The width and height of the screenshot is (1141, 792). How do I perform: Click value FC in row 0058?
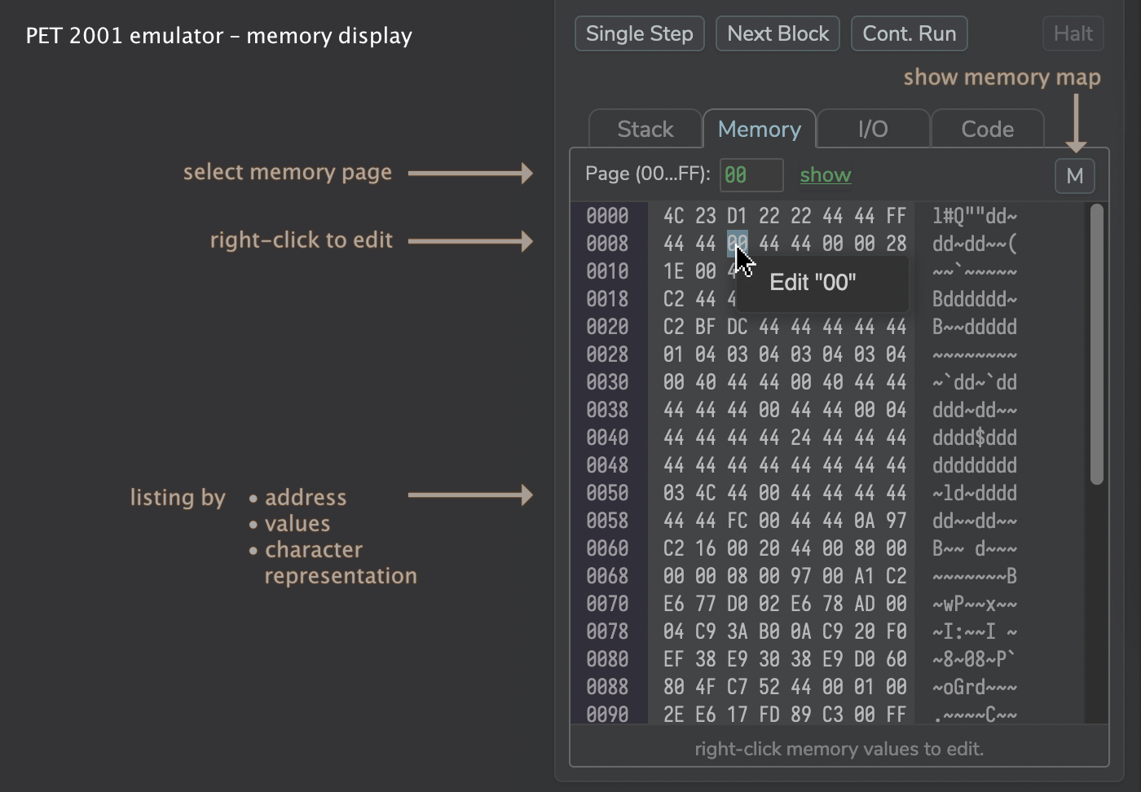(x=738, y=521)
